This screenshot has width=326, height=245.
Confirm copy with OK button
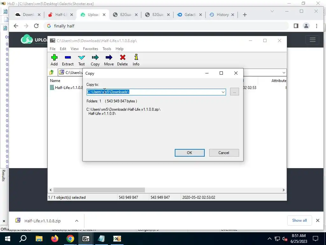point(189,153)
